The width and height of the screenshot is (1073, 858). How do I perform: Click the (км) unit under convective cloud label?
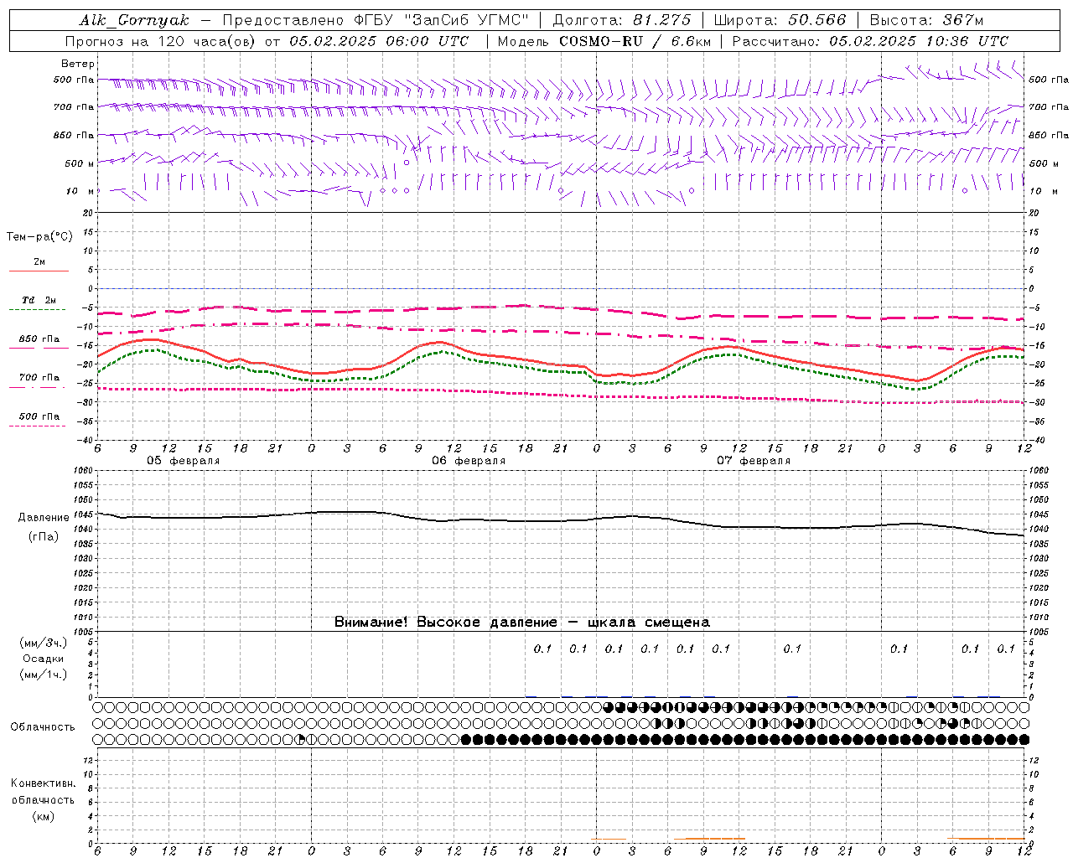(x=44, y=816)
